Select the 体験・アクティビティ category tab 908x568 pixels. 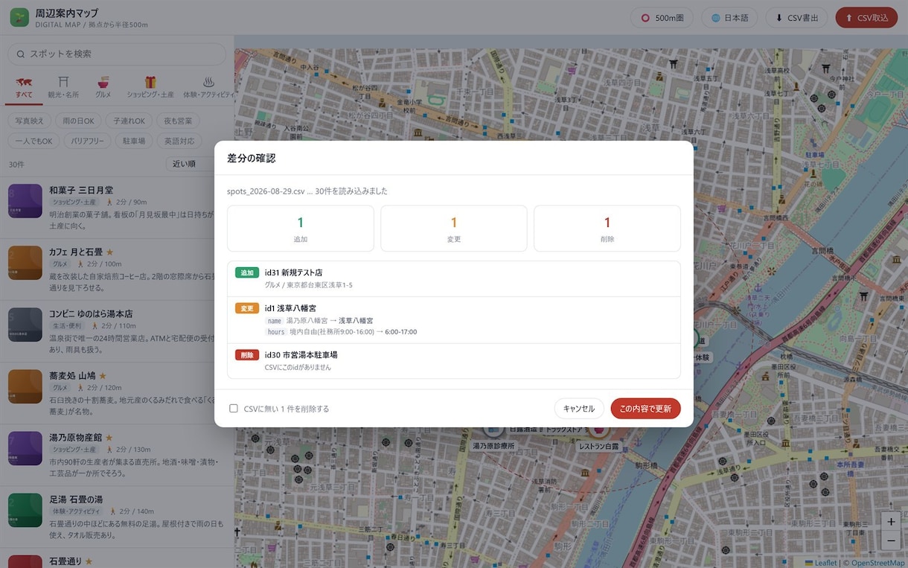tap(208, 88)
